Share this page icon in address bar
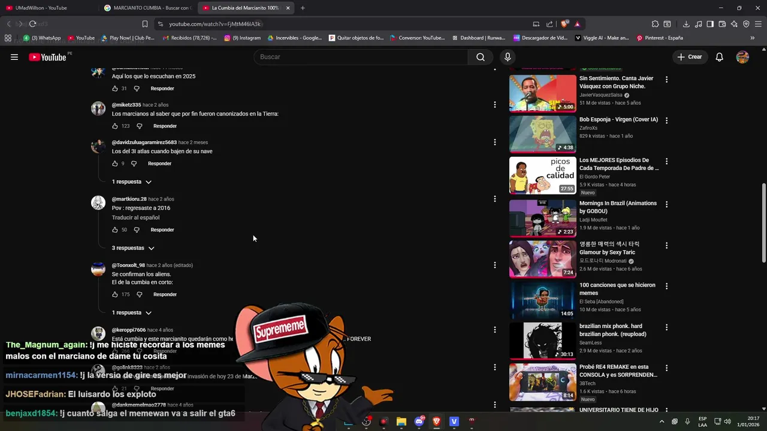Viewport: 767px width, 431px height. (x=549, y=24)
